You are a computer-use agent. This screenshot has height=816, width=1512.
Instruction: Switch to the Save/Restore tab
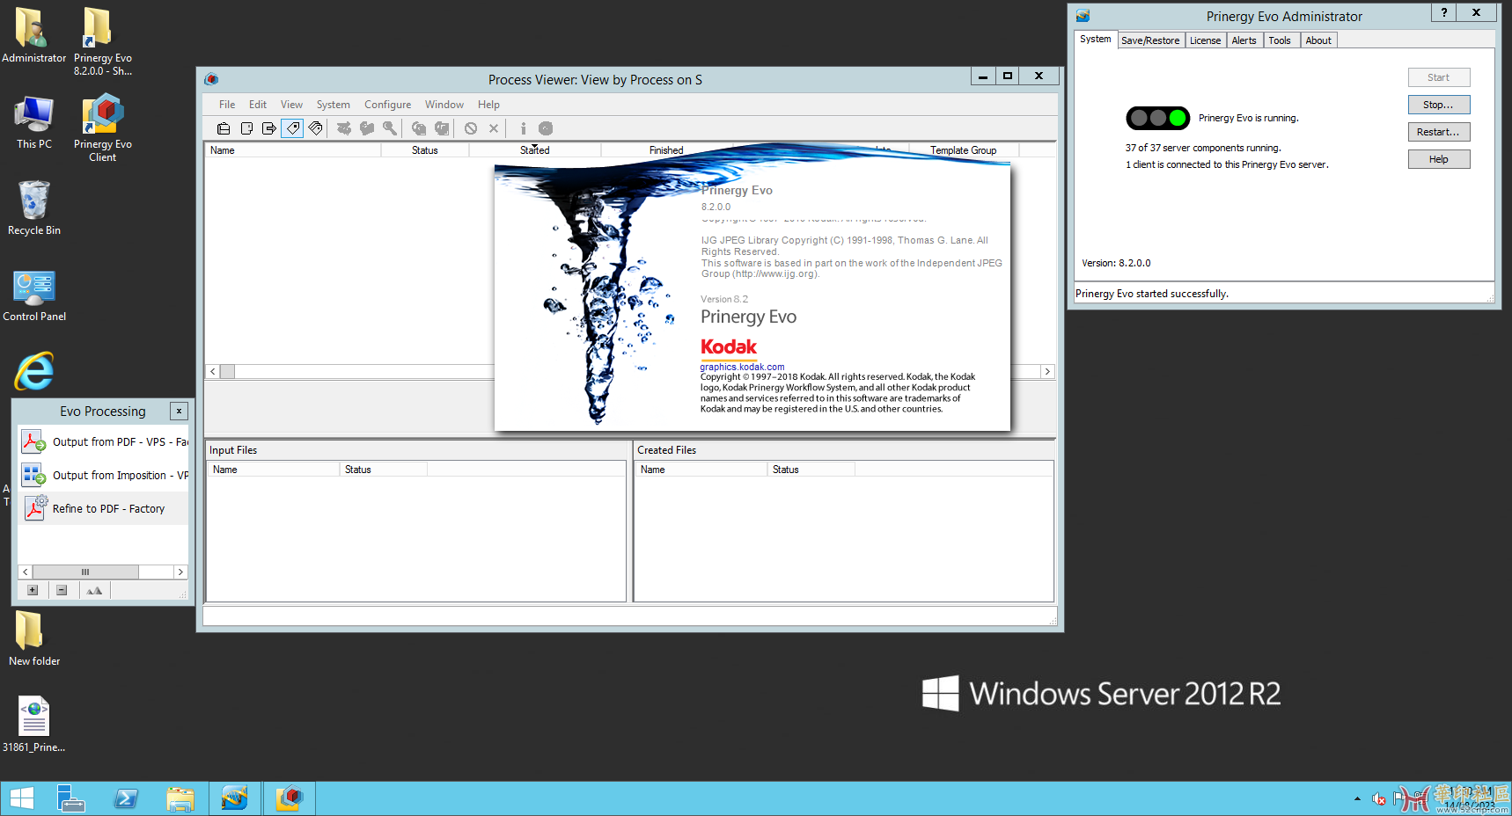click(x=1150, y=40)
